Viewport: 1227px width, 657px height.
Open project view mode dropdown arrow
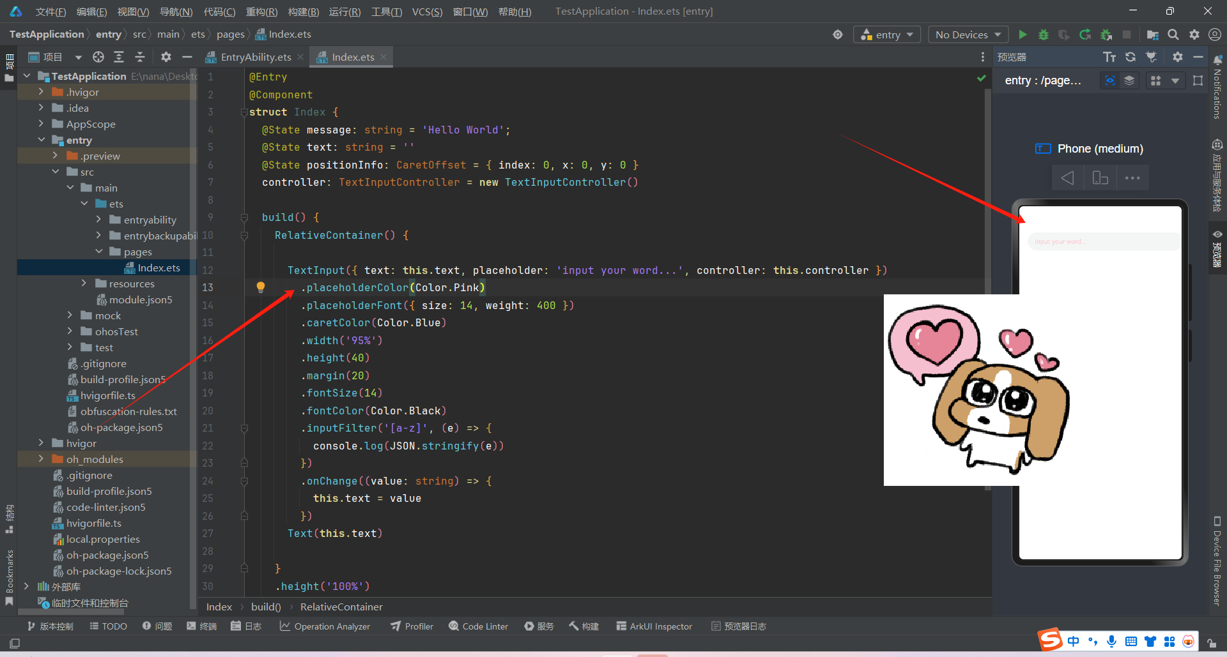[x=78, y=57]
